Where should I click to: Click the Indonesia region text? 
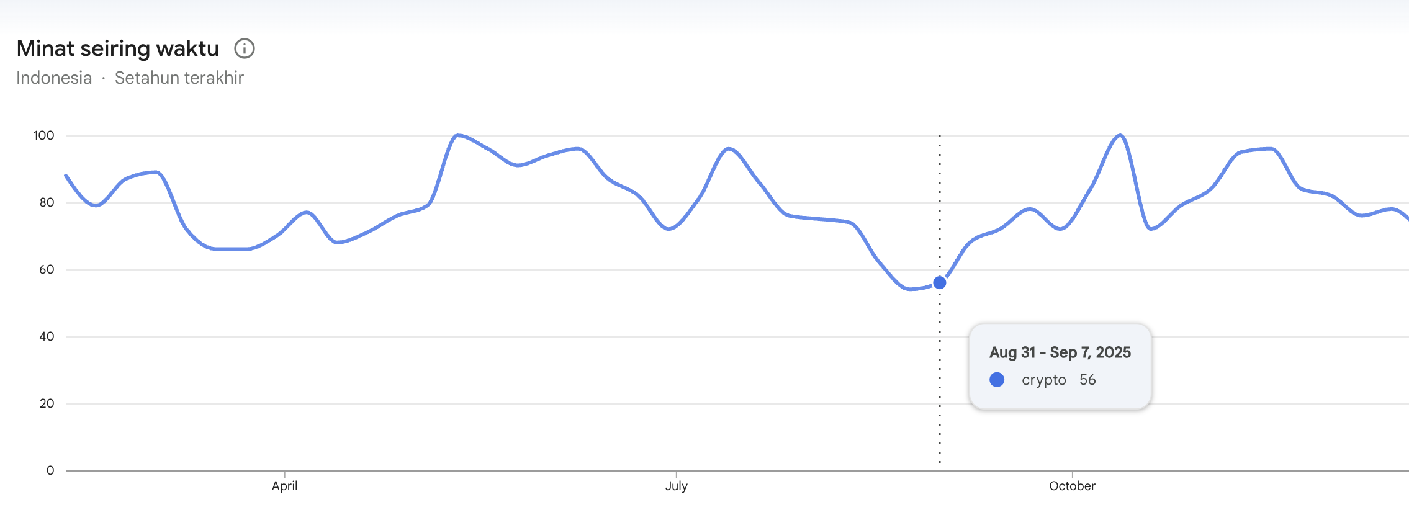click(x=54, y=78)
